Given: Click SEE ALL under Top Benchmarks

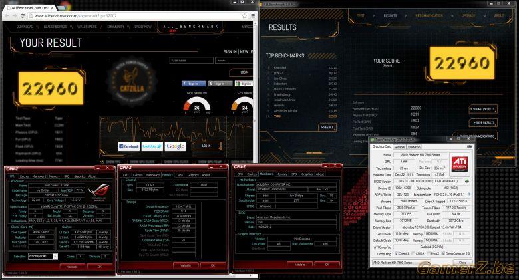Looking at the screenshot, I should pos(327,127).
